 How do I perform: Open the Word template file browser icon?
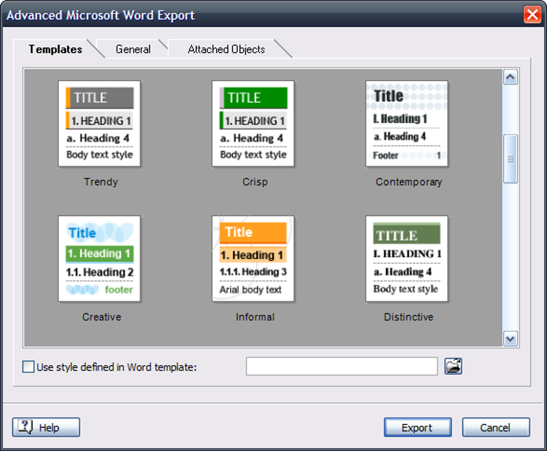coord(453,366)
